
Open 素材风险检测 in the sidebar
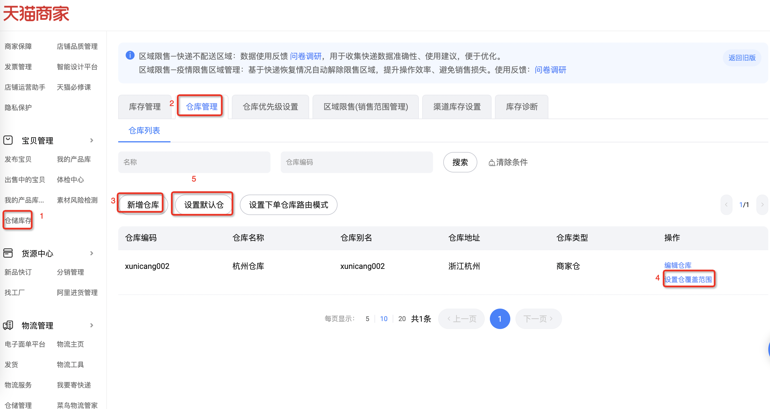coord(77,200)
